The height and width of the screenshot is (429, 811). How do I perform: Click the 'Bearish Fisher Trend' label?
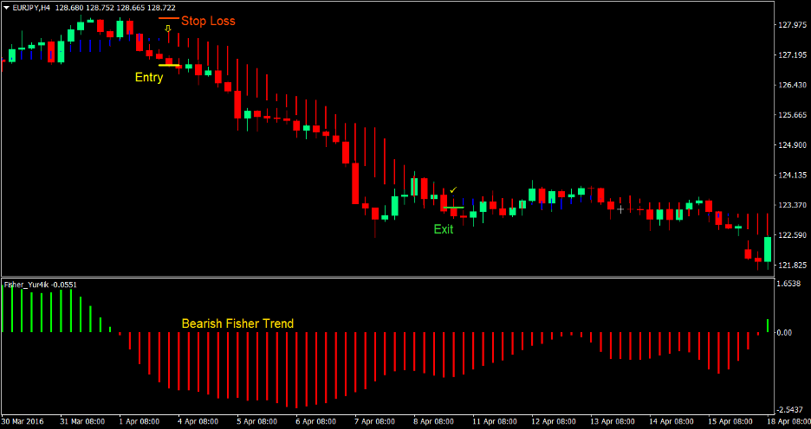pos(237,323)
